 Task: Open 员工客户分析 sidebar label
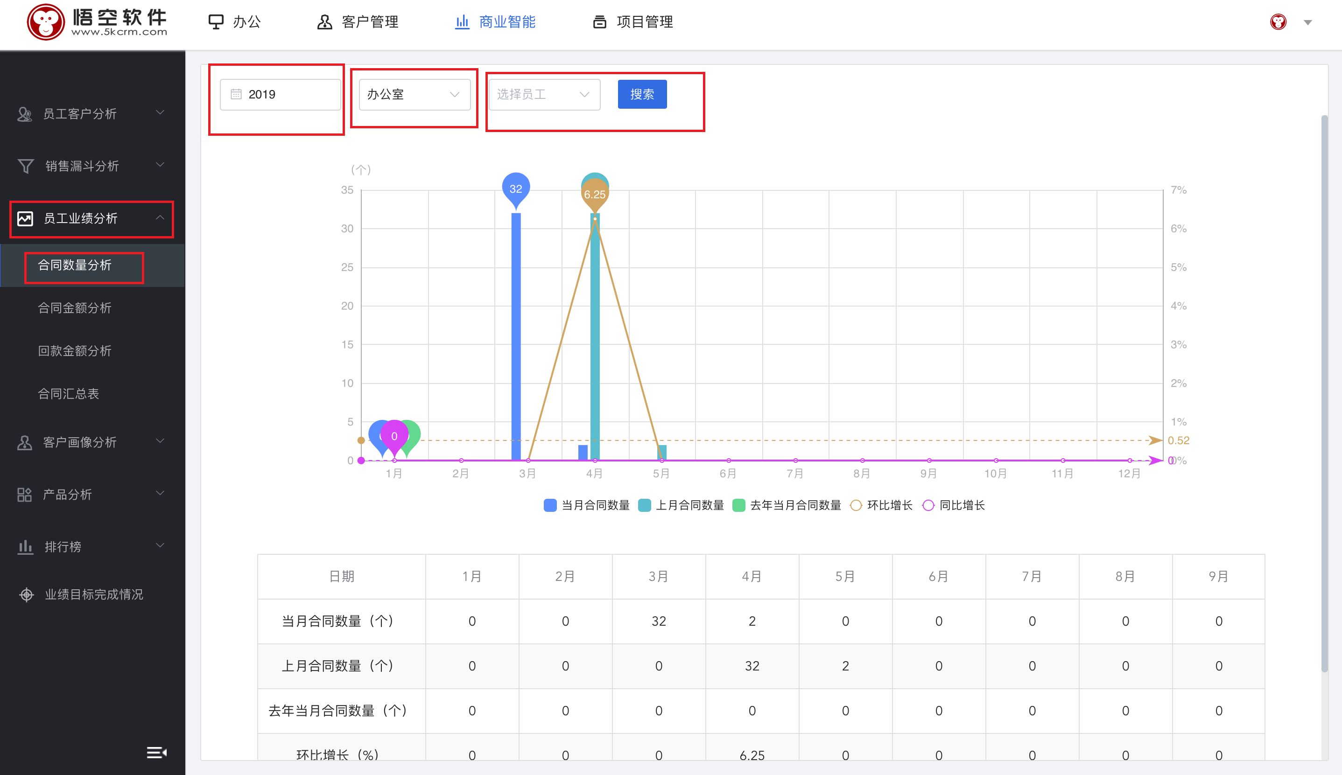[x=79, y=114]
